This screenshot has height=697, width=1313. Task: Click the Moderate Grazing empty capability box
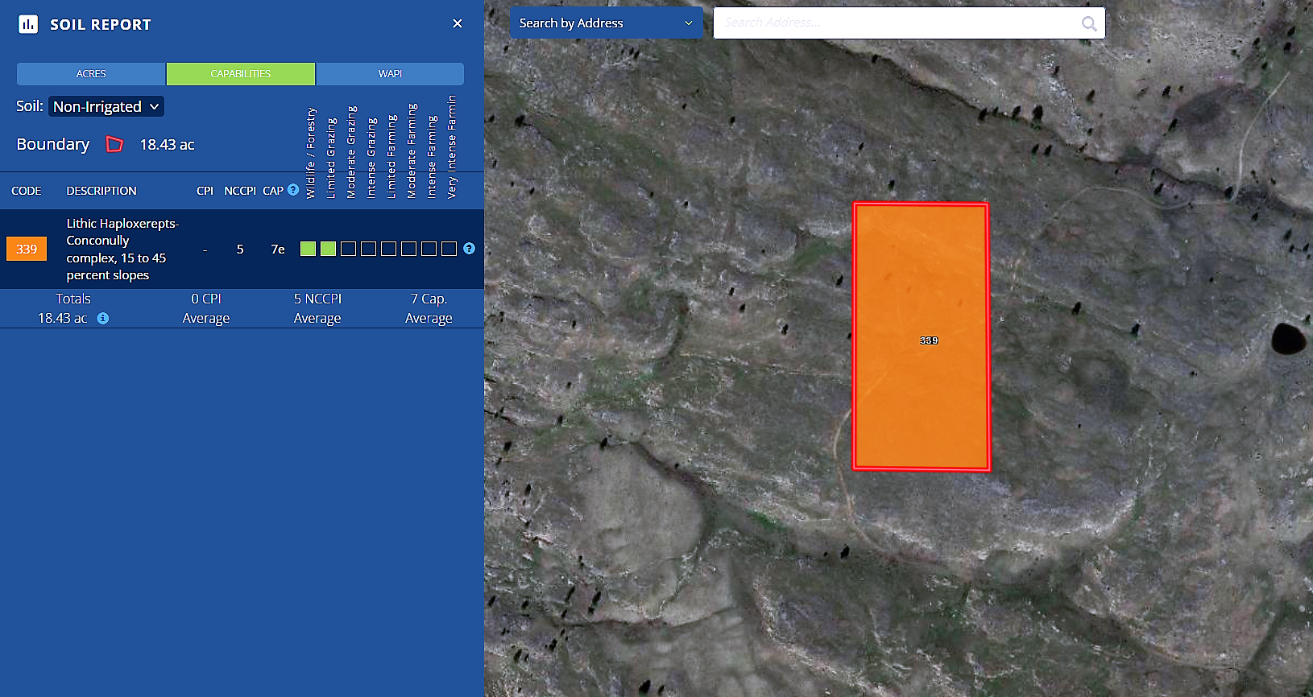click(348, 249)
